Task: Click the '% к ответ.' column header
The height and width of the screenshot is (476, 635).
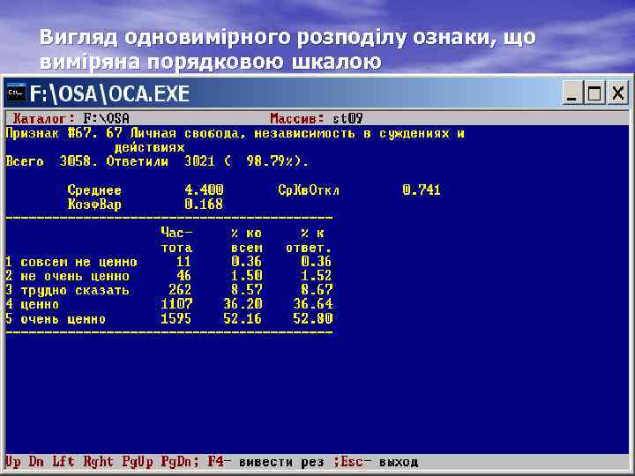Action: (309, 240)
